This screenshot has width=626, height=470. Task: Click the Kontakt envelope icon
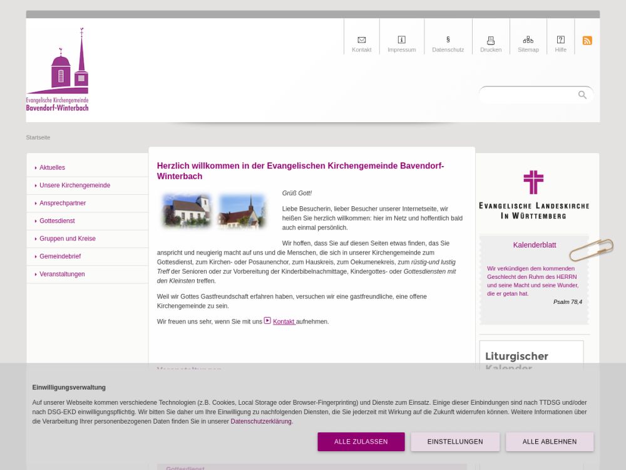(361, 40)
